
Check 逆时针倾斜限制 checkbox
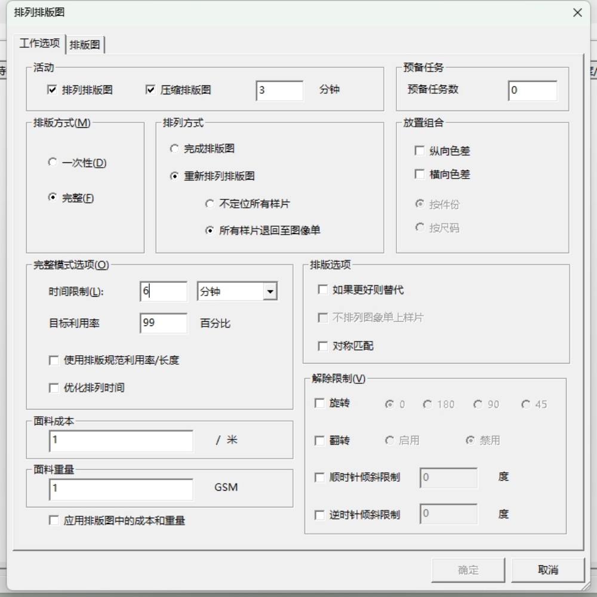pos(319,515)
